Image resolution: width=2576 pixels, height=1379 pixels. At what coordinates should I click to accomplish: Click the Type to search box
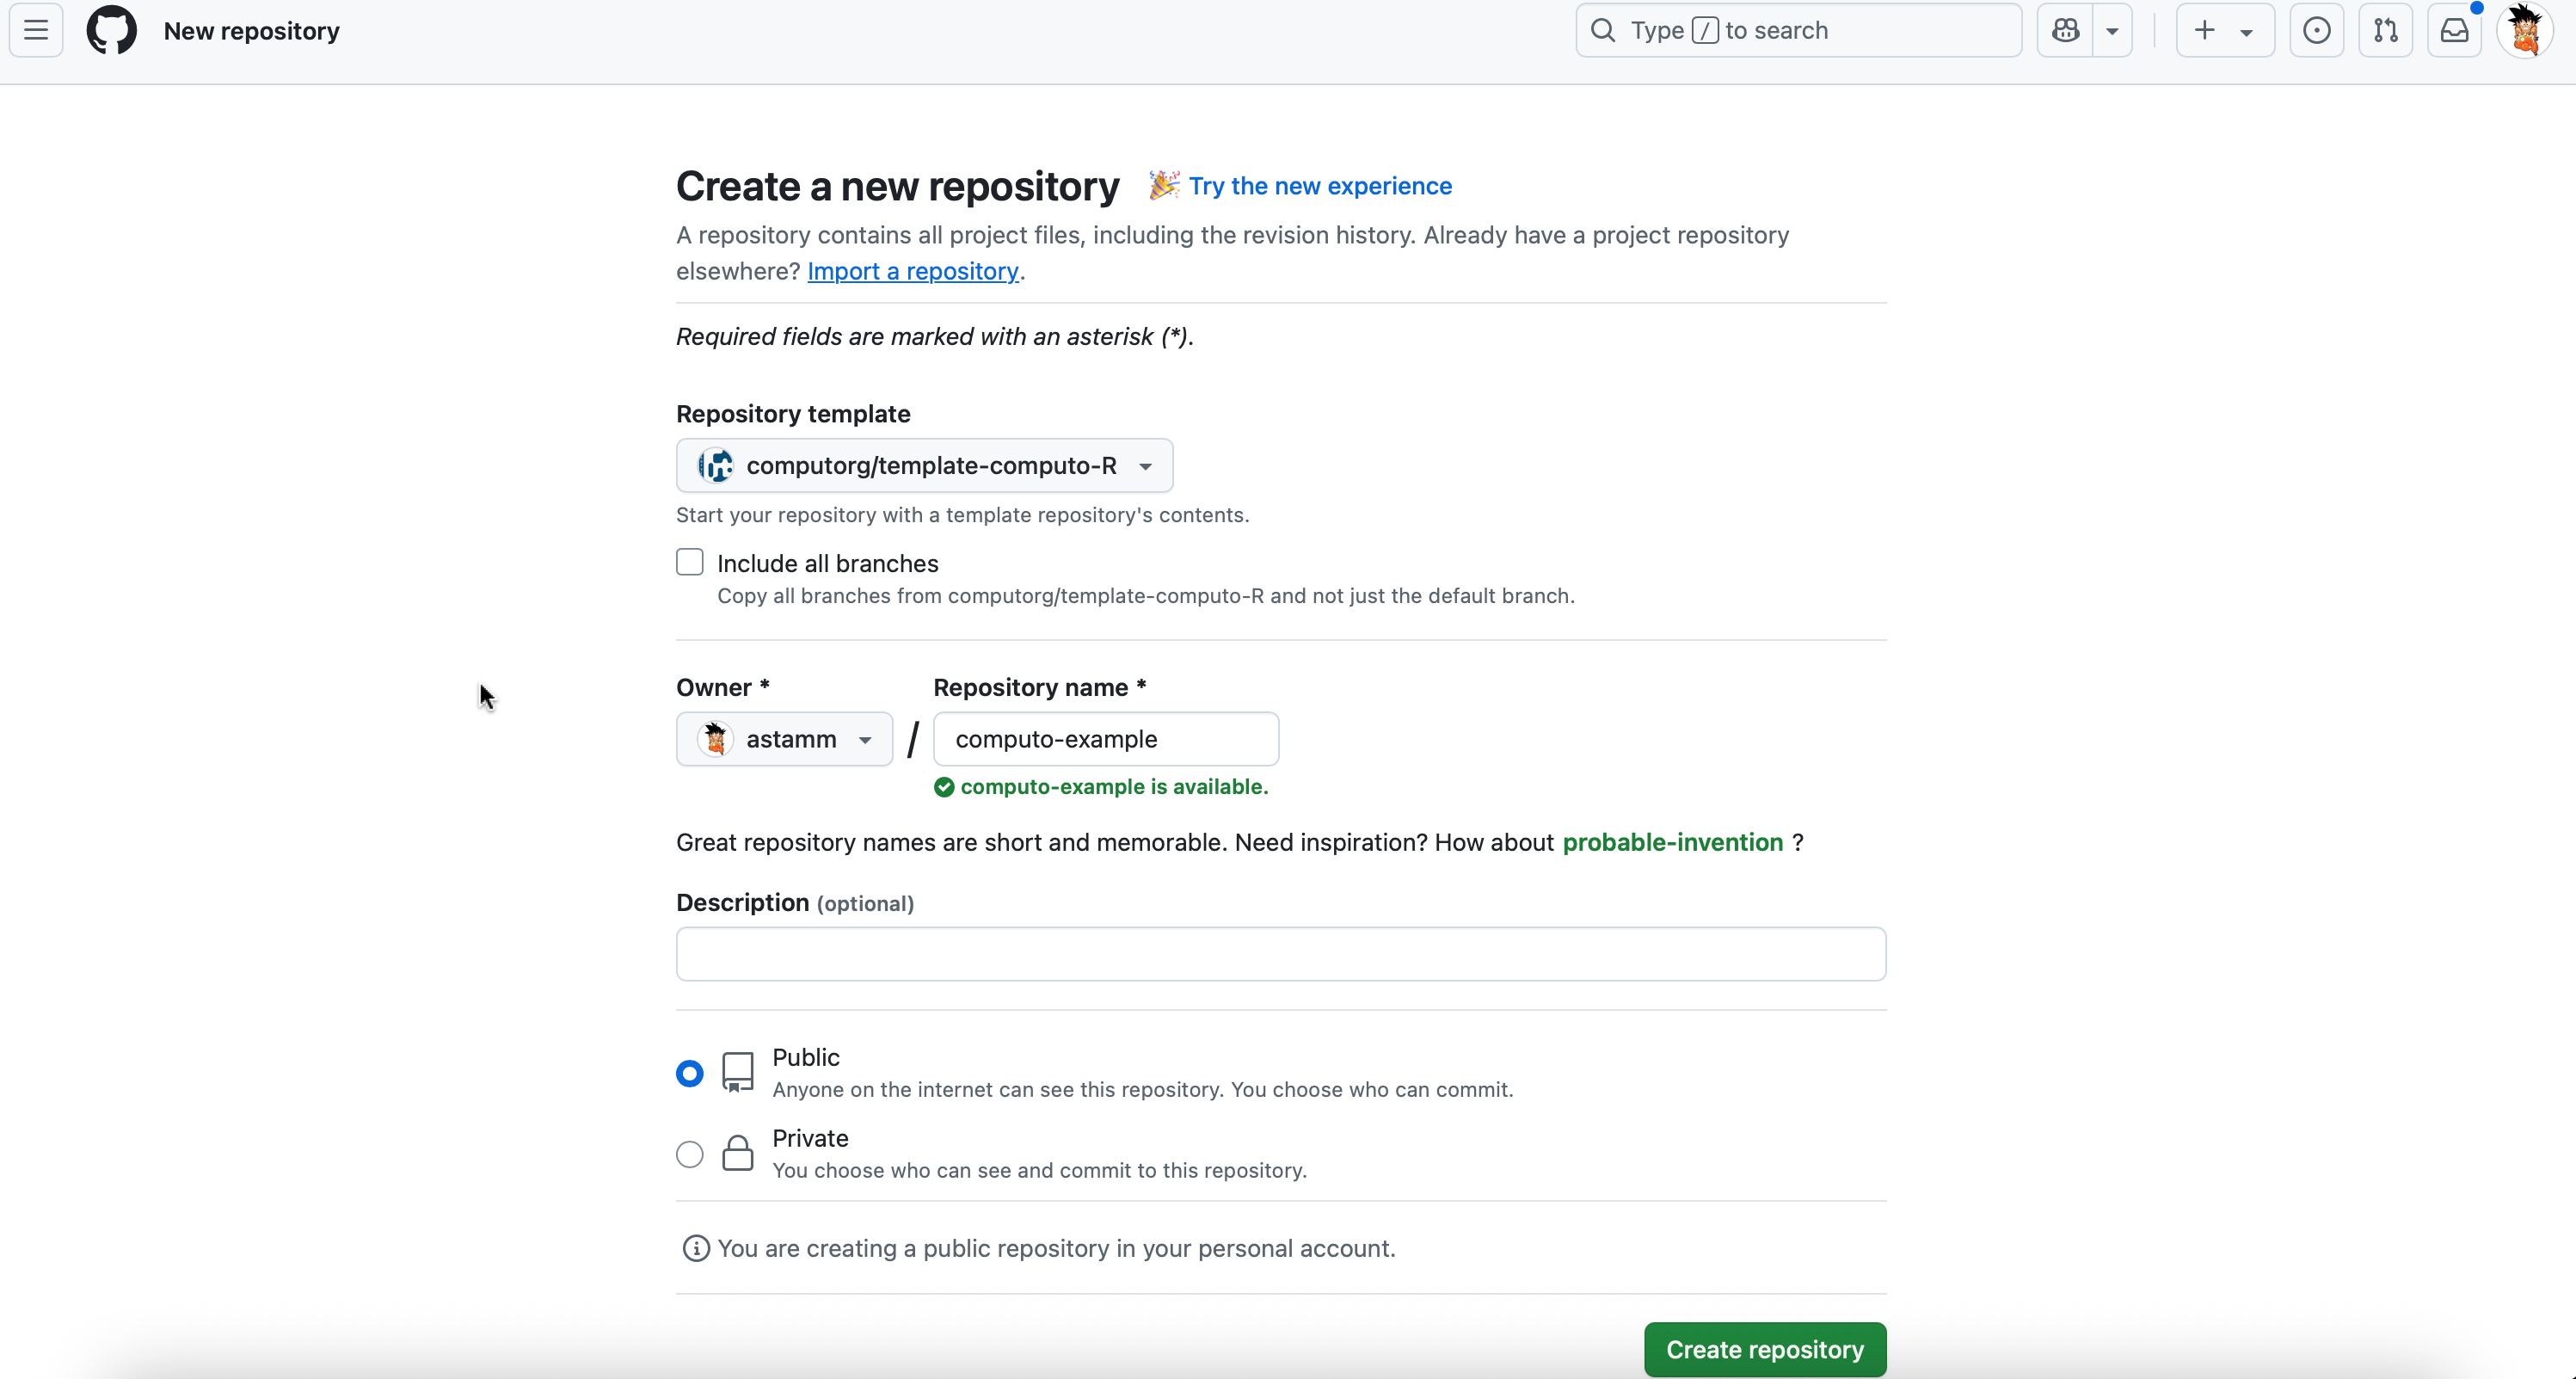1798,30
